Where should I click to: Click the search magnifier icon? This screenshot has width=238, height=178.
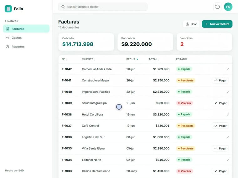[x=63, y=7]
